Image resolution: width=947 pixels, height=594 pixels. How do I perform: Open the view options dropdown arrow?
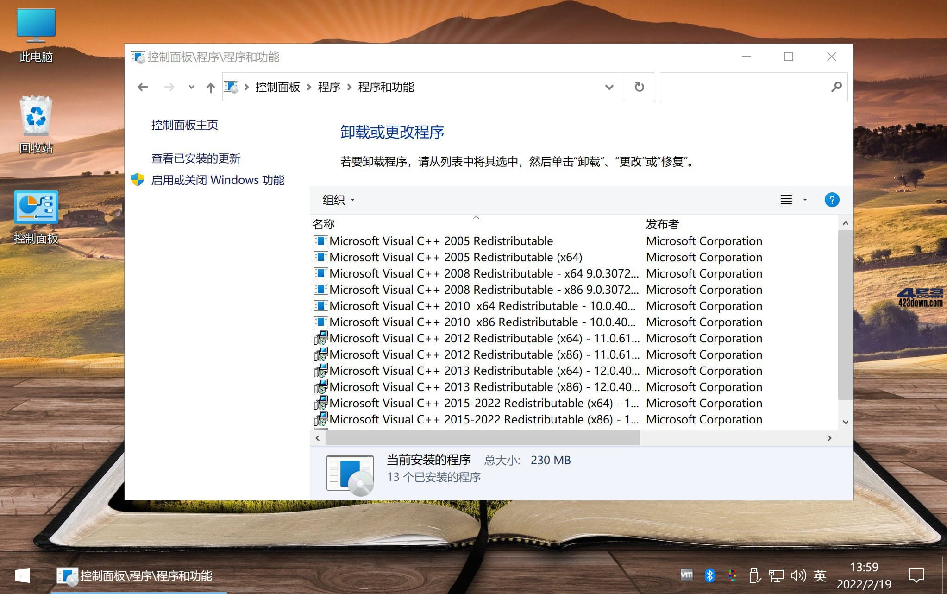(x=804, y=199)
